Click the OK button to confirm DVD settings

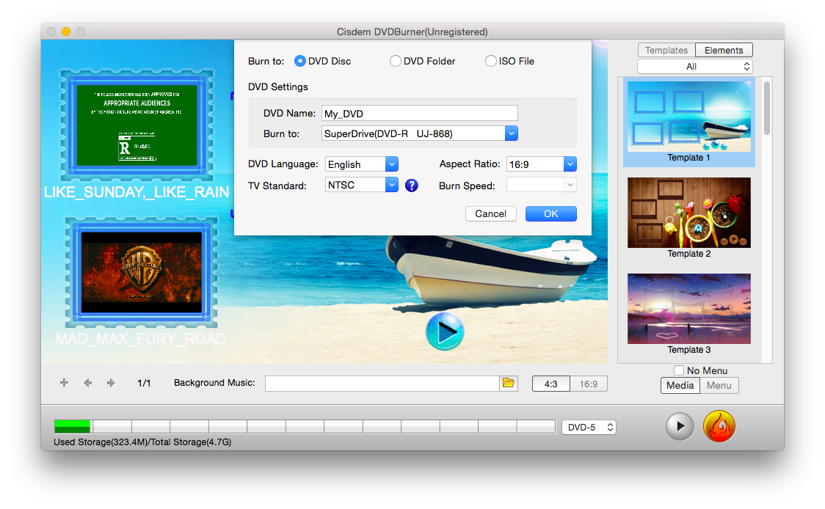[x=550, y=213]
